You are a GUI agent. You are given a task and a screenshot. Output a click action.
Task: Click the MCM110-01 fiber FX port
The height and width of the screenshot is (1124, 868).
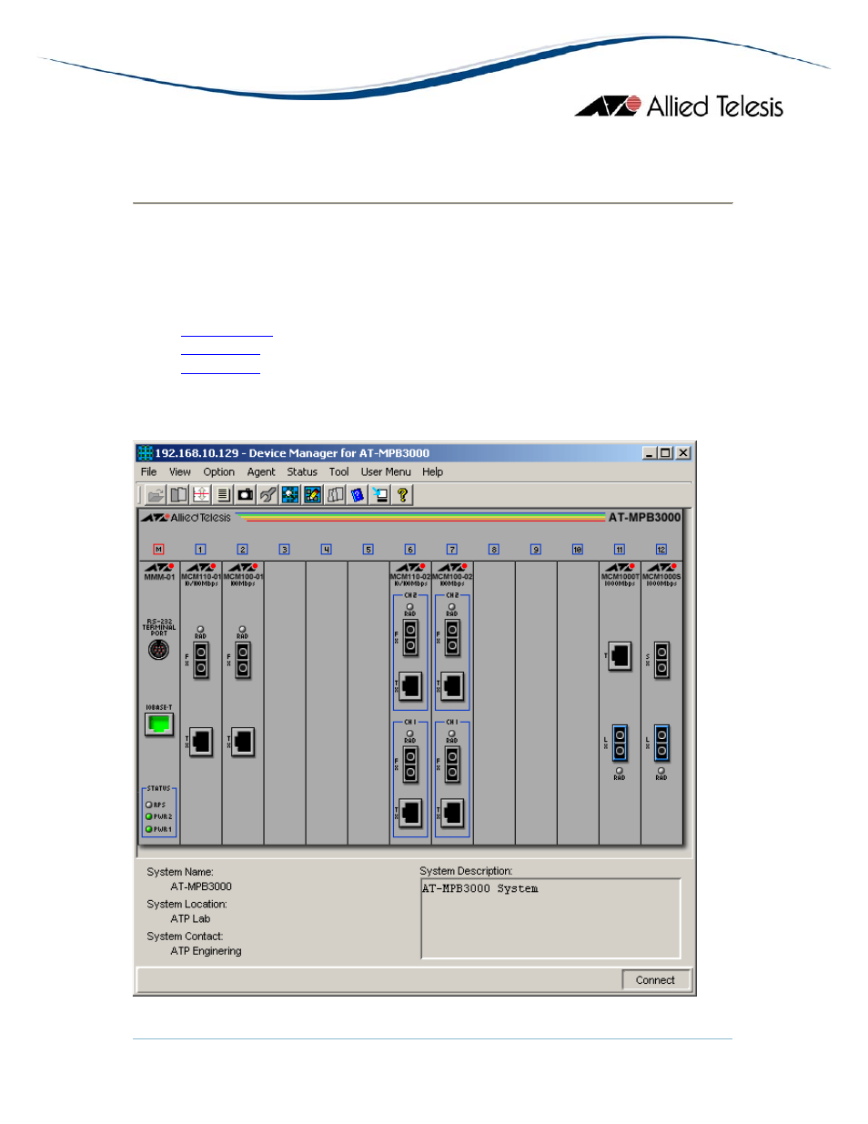[201, 661]
